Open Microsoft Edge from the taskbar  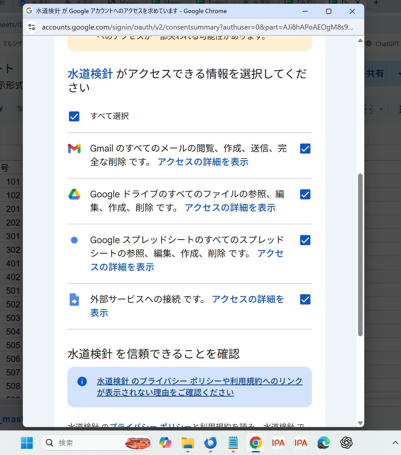[x=324, y=443]
